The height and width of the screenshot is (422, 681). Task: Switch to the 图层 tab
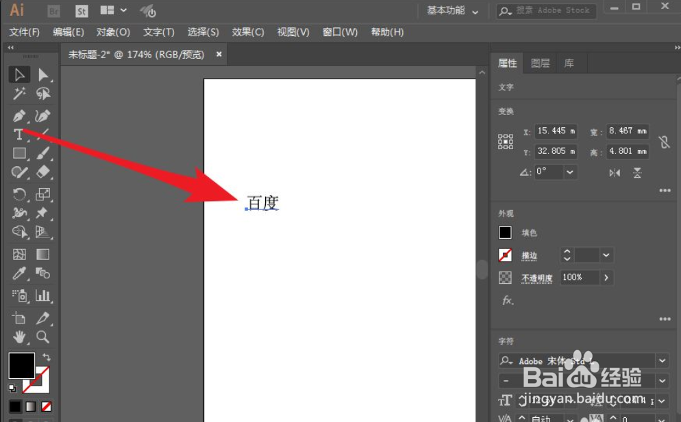pyautogui.click(x=541, y=64)
